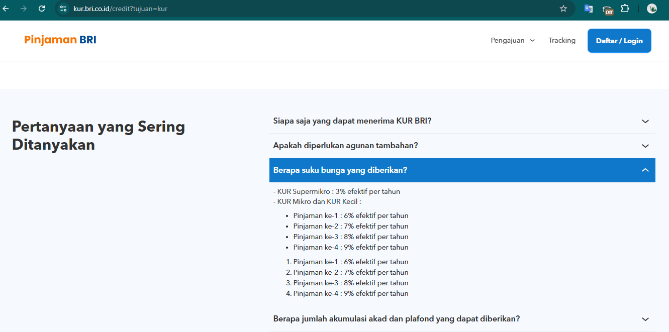This screenshot has height=332, width=669.
Task: Click the Daftar / Login button
Action: click(619, 41)
